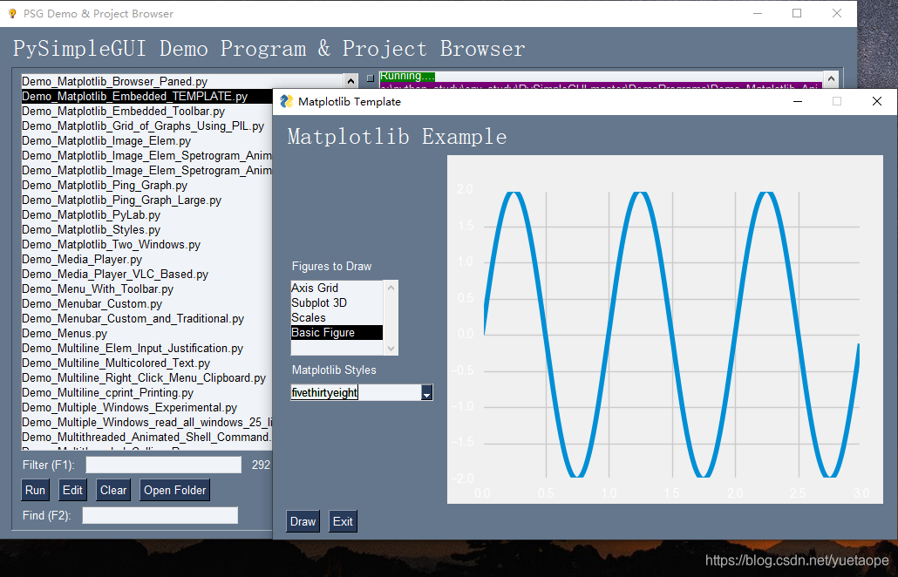Image resolution: width=898 pixels, height=577 pixels.
Task: Click the Filter (F1) input field
Action: pyautogui.click(x=164, y=465)
